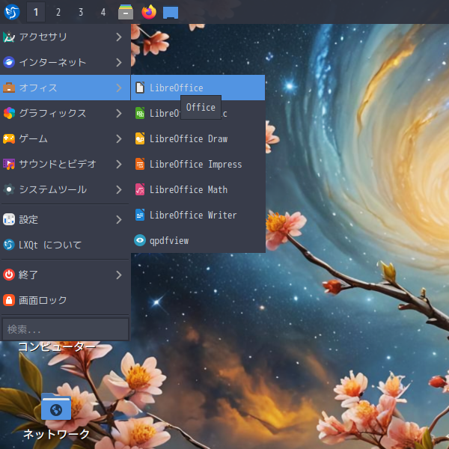The height and width of the screenshot is (449, 449).
Task: Switch to workspace 4
Action: (x=103, y=12)
